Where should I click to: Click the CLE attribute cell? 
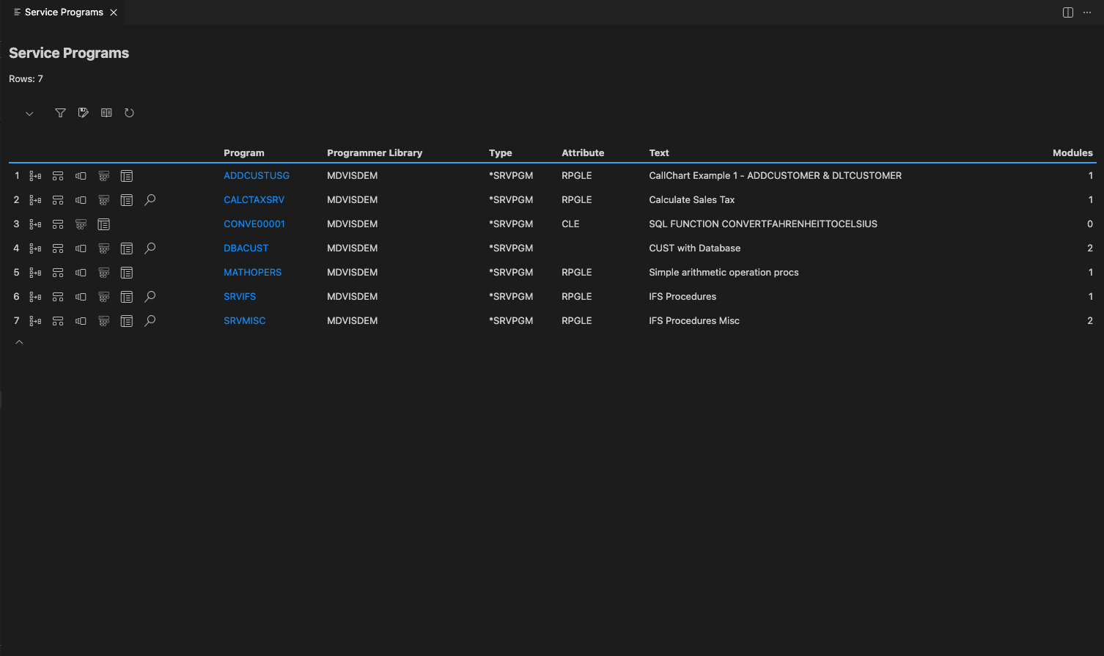pyautogui.click(x=570, y=224)
